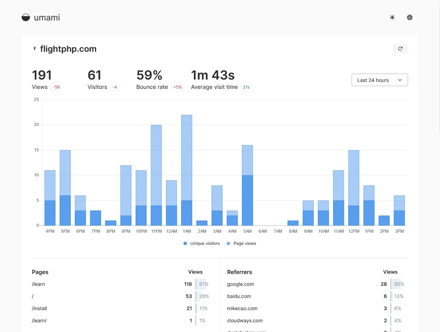This screenshot has width=440, height=332.
Task: Click the 11PM bar in the chart
Action: pyautogui.click(x=156, y=175)
